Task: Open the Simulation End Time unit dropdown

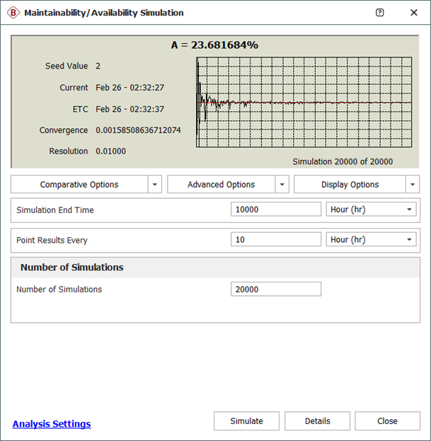Action: tap(372, 210)
